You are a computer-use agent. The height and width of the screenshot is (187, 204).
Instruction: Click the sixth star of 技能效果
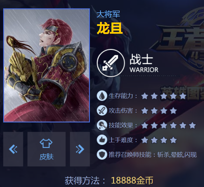click(x=192, y=125)
